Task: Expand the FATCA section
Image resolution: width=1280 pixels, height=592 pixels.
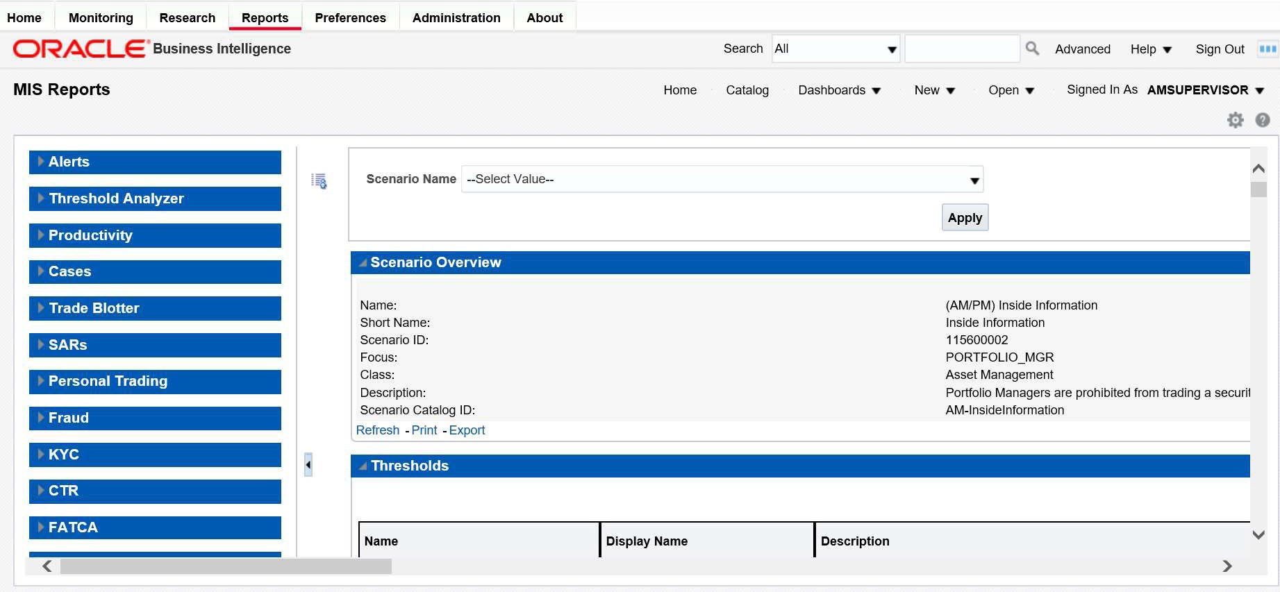Action: click(155, 527)
